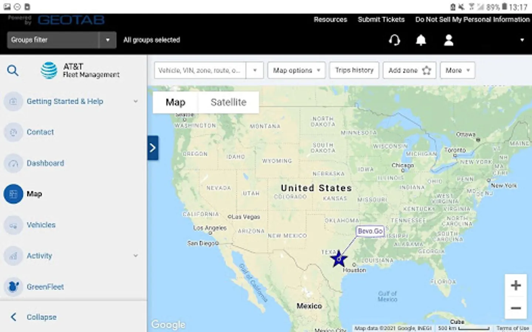This screenshot has height=332, width=532.
Task: Expand the blue side panel arrow
Action: pyautogui.click(x=153, y=148)
